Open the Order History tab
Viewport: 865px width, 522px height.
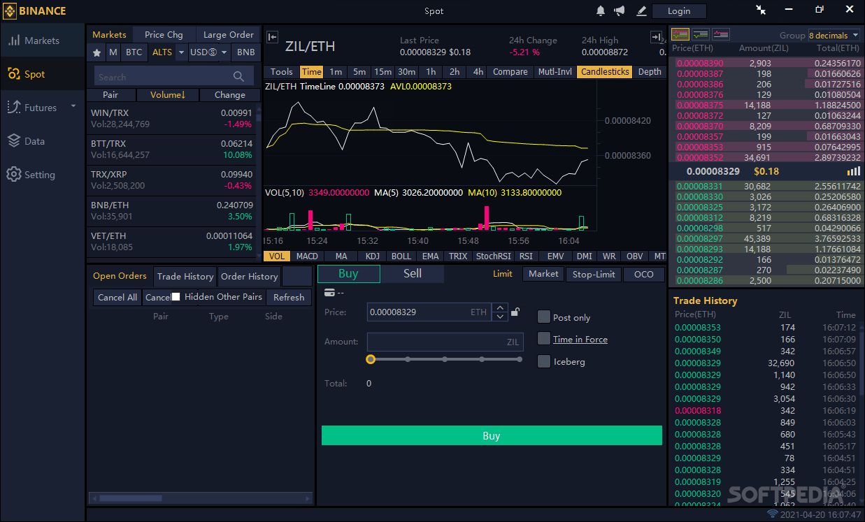(x=249, y=276)
